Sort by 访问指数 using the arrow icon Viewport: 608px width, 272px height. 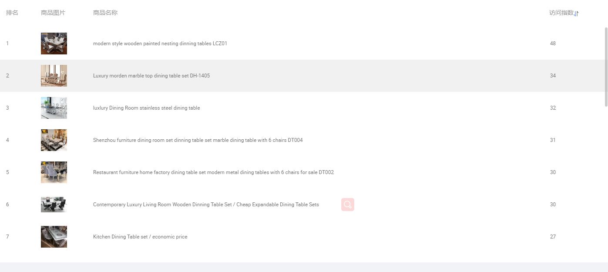576,13
